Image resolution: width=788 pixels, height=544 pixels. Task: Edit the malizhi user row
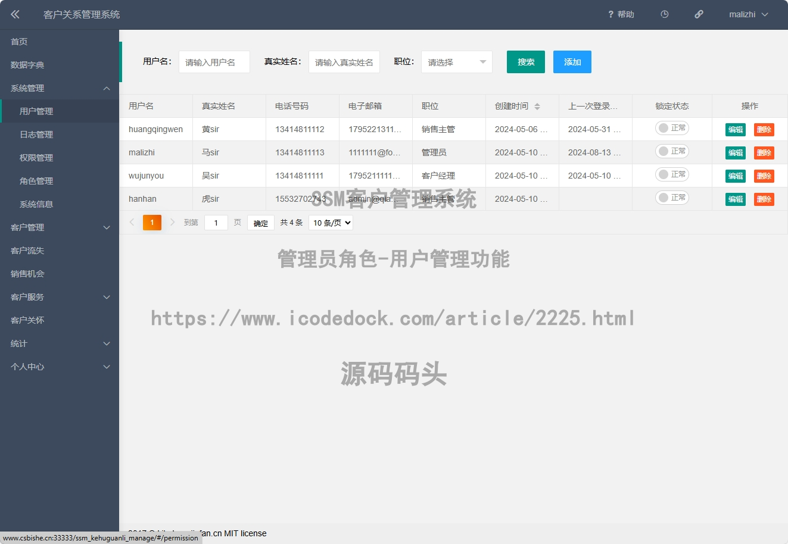point(736,153)
